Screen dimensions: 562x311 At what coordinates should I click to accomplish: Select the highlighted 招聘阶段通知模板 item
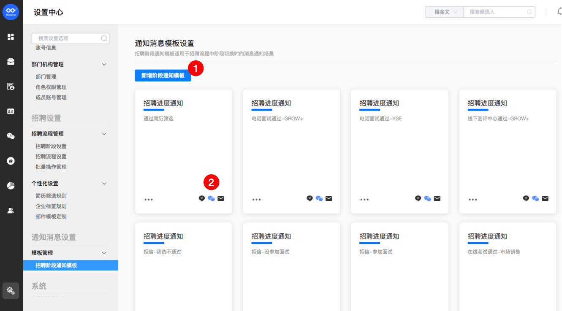pyautogui.click(x=71, y=265)
